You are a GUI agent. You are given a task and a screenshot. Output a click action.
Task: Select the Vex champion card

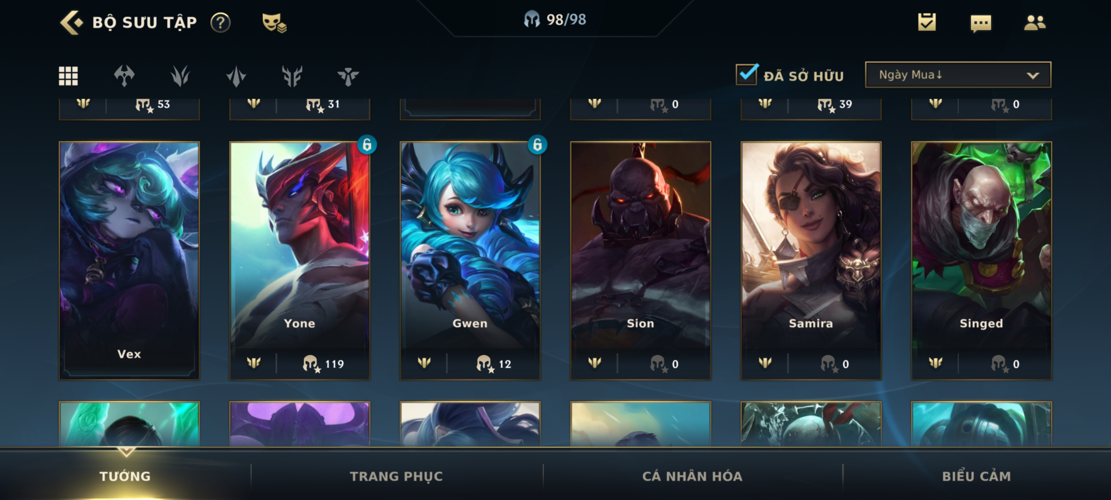pyautogui.click(x=130, y=260)
